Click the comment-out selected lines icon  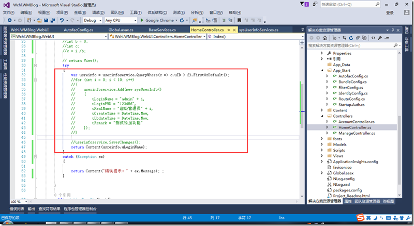pyautogui.click(x=224, y=20)
